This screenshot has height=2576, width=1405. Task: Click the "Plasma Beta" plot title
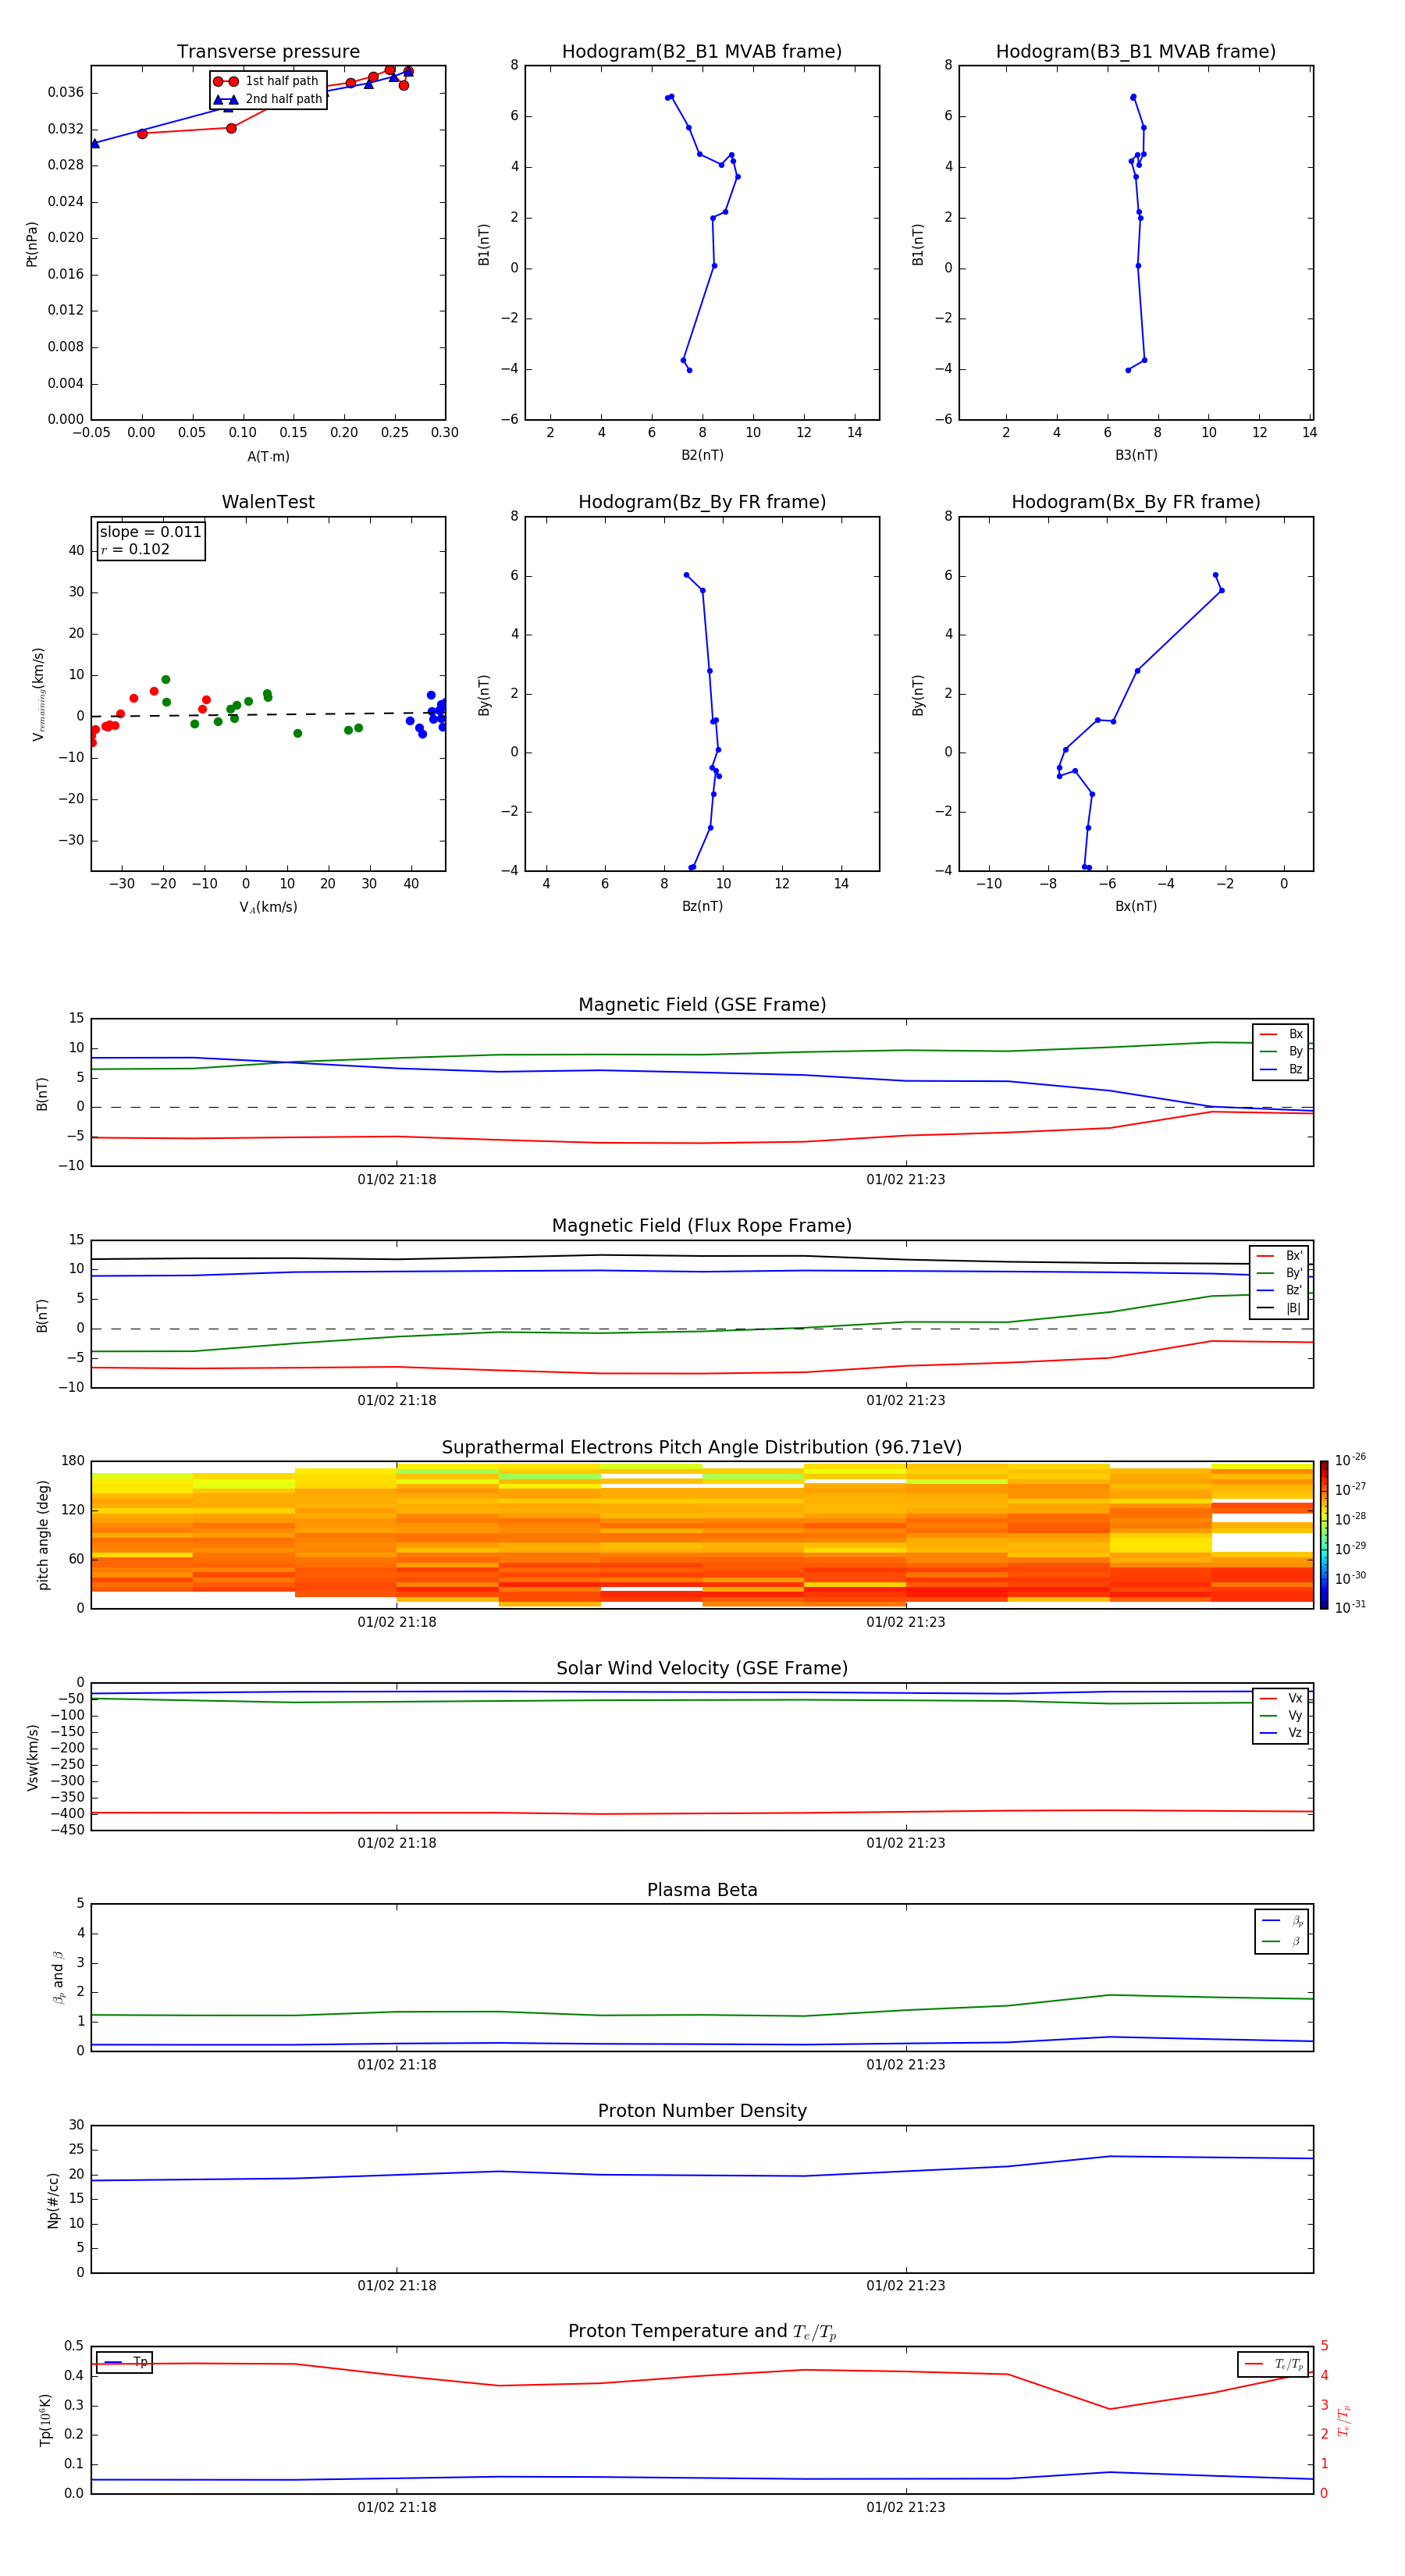click(x=702, y=1891)
